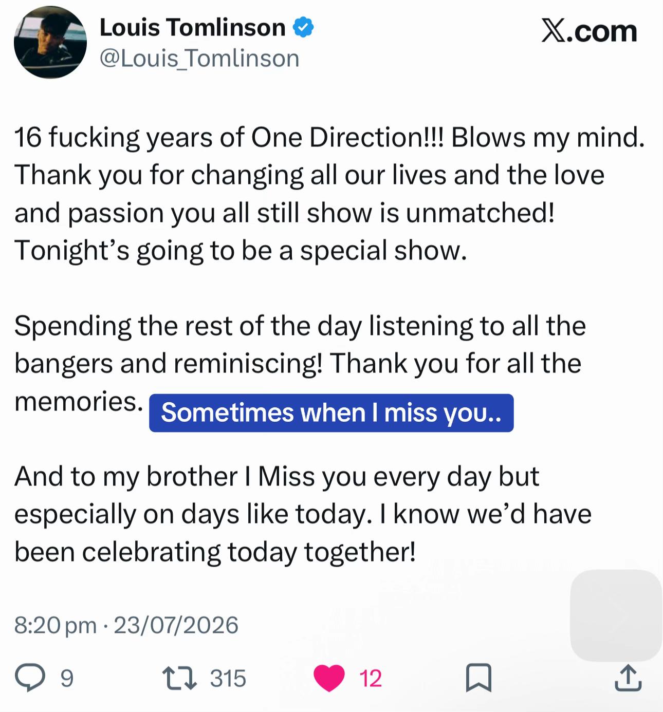Screen dimensions: 663x712
Task: Click the like count 12
Action: (370, 679)
